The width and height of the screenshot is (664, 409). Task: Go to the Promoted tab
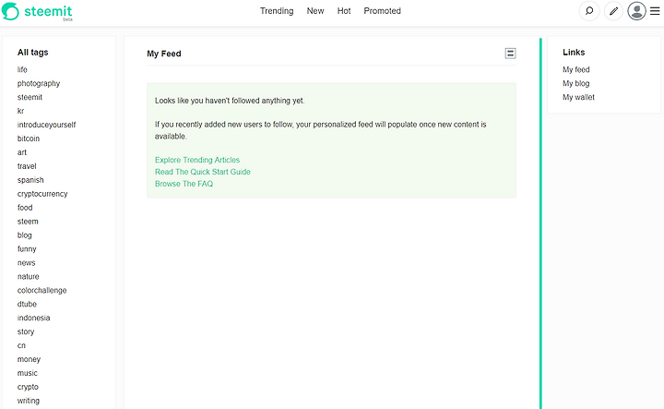(382, 11)
